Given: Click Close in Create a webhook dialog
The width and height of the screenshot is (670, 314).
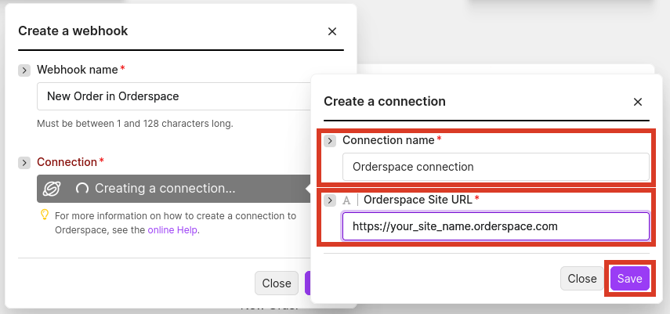Looking at the screenshot, I should click(277, 283).
